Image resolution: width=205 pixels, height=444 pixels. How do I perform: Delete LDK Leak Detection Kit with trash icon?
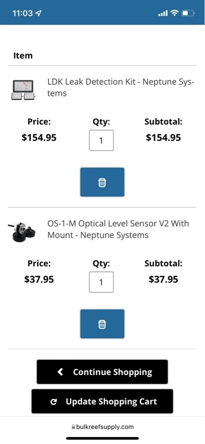pos(102,182)
